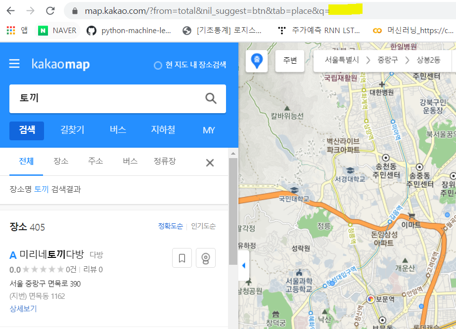Click the 주변 button on the map
Screen dimensions: 456x329
(x=290, y=61)
